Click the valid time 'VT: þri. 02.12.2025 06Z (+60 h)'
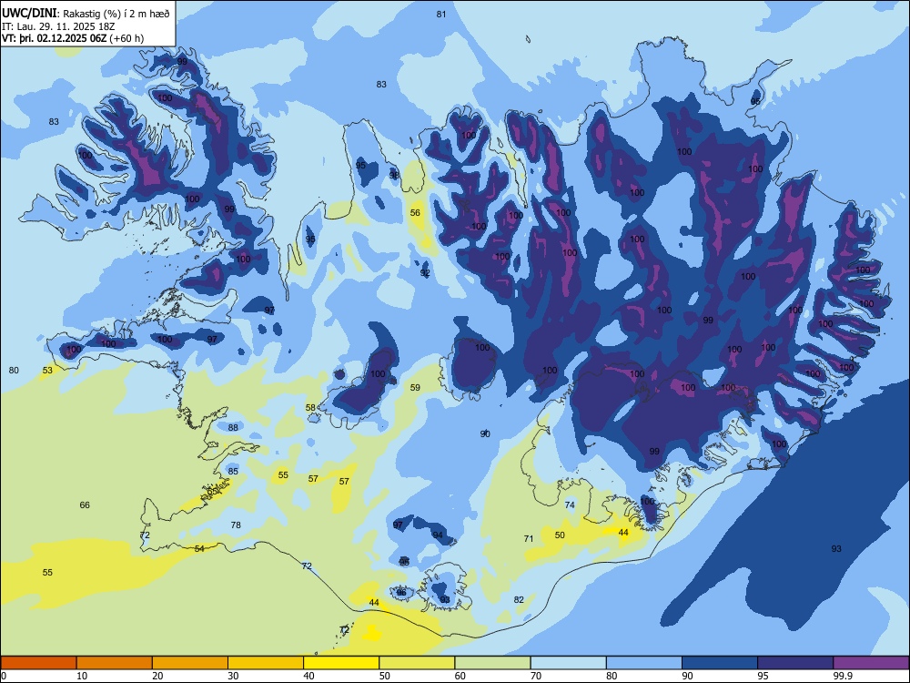Screen dimensions: 910x683 (73, 38)
